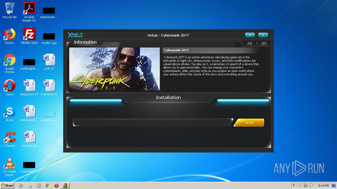The image size is (337, 189).
Task: Open the volume tray icon
Action: tap(299, 186)
